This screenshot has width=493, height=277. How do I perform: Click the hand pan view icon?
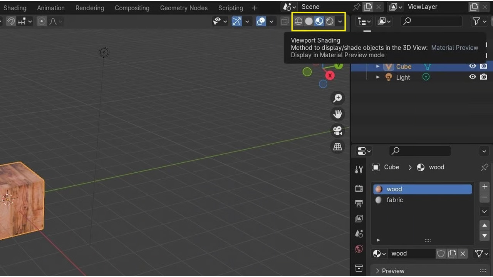click(x=338, y=114)
